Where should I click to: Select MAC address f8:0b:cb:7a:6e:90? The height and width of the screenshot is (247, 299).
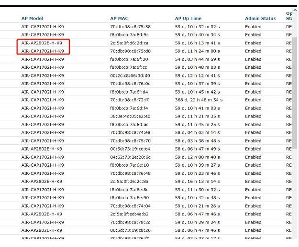pyautogui.click(x=130, y=198)
